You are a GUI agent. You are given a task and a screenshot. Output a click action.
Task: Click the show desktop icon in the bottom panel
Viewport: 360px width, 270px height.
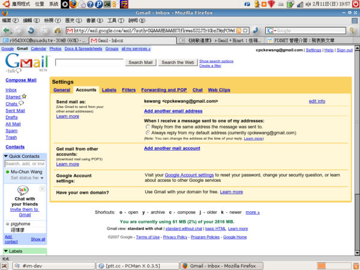click(5, 266)
